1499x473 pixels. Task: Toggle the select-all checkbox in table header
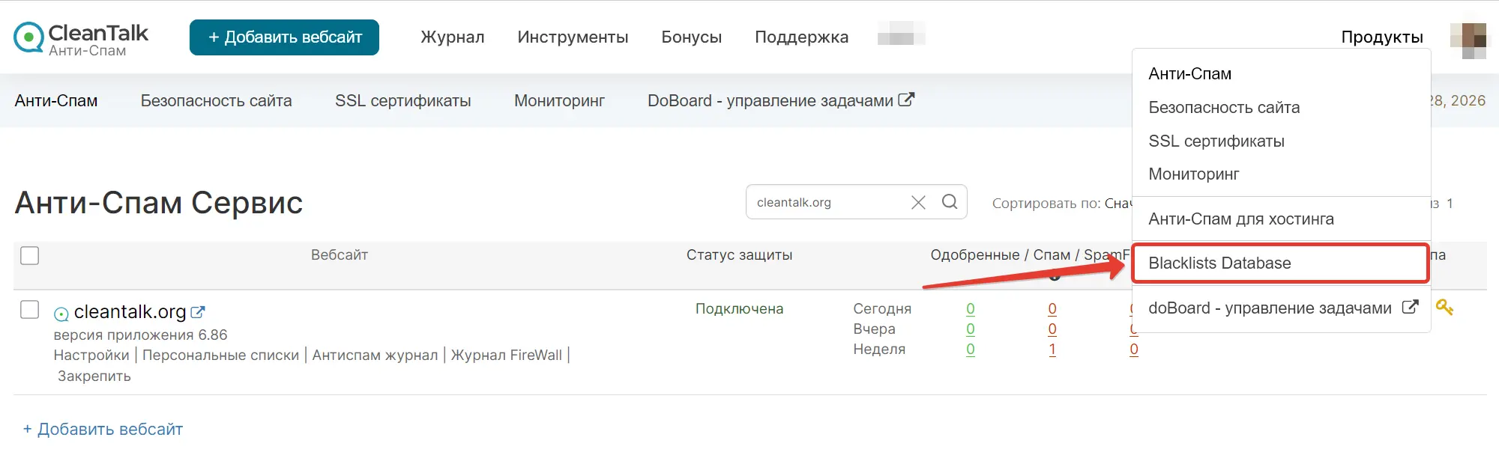pyautogui.click(x=30, y=255)
